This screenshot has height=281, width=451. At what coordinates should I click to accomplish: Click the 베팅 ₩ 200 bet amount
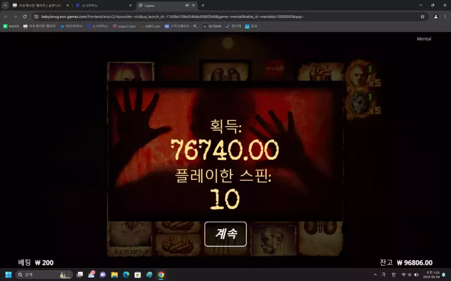coord(36,262)
